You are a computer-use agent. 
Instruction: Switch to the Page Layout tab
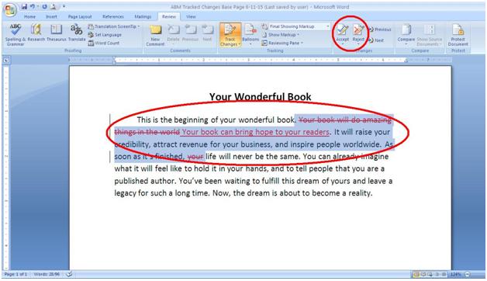coord(80,16)
